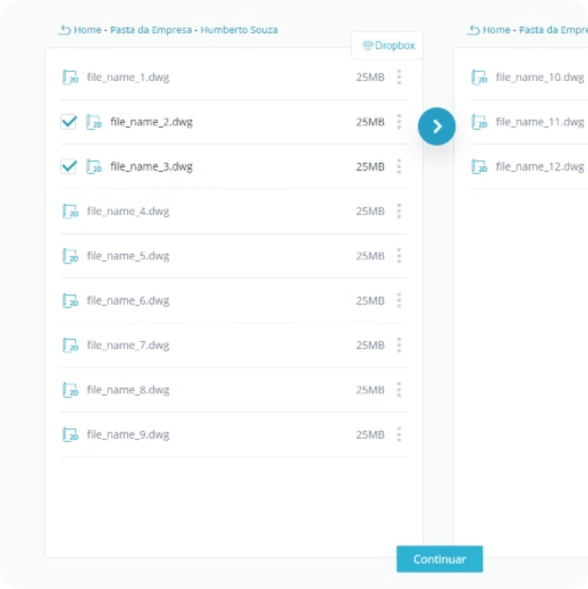
Task: Click the 2D file icon for file_name_1.dwg
Action: point(70,78)
